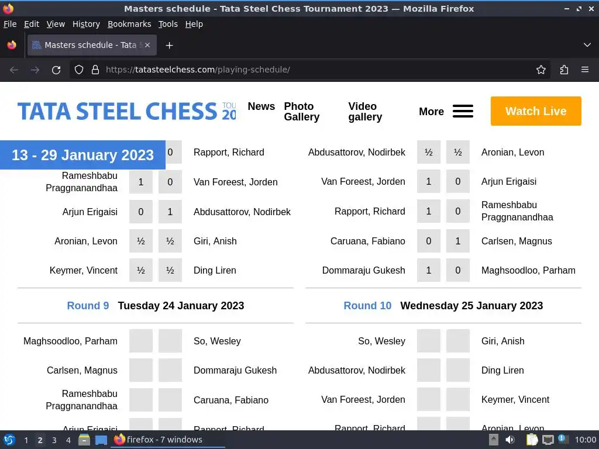
Task: Open the Tools menu
Action: tap(168, 24)
